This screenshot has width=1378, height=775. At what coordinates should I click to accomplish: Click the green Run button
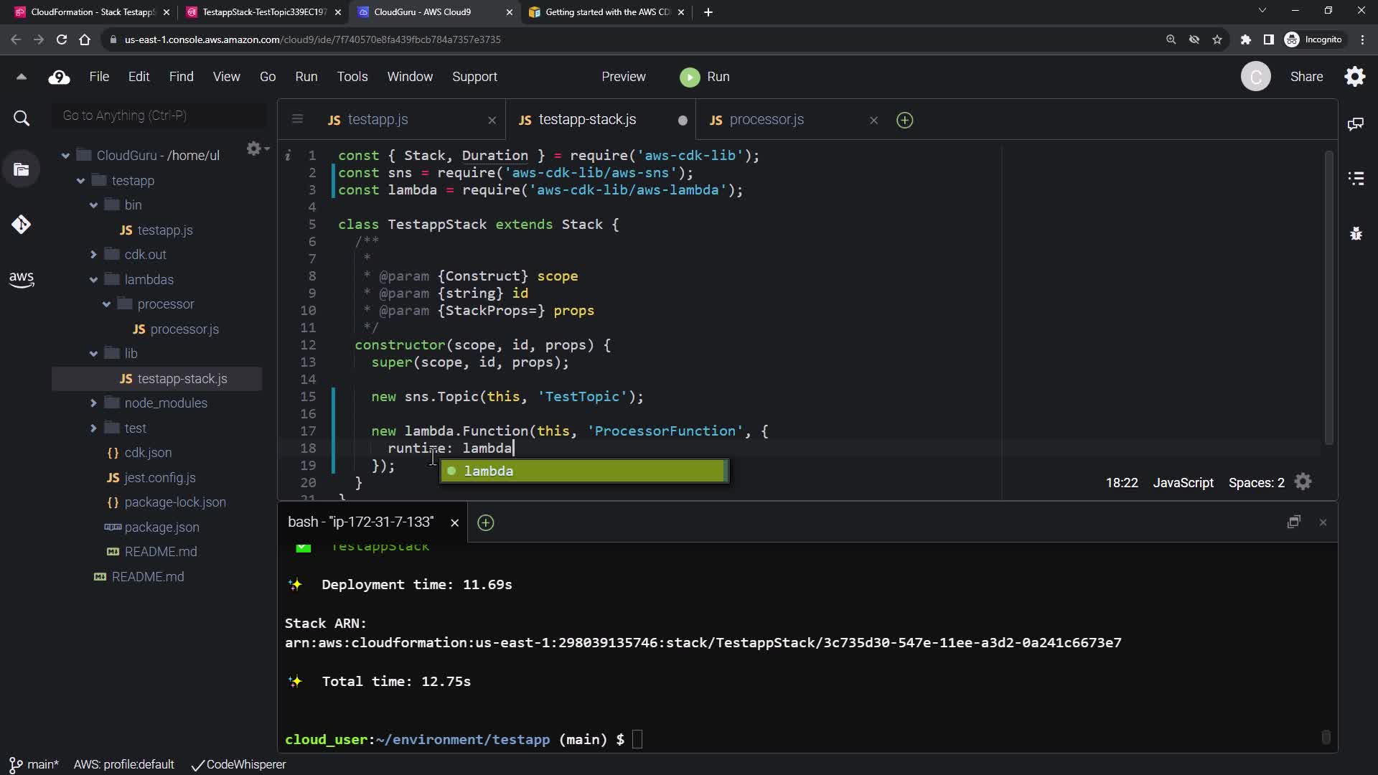(705, 77)
